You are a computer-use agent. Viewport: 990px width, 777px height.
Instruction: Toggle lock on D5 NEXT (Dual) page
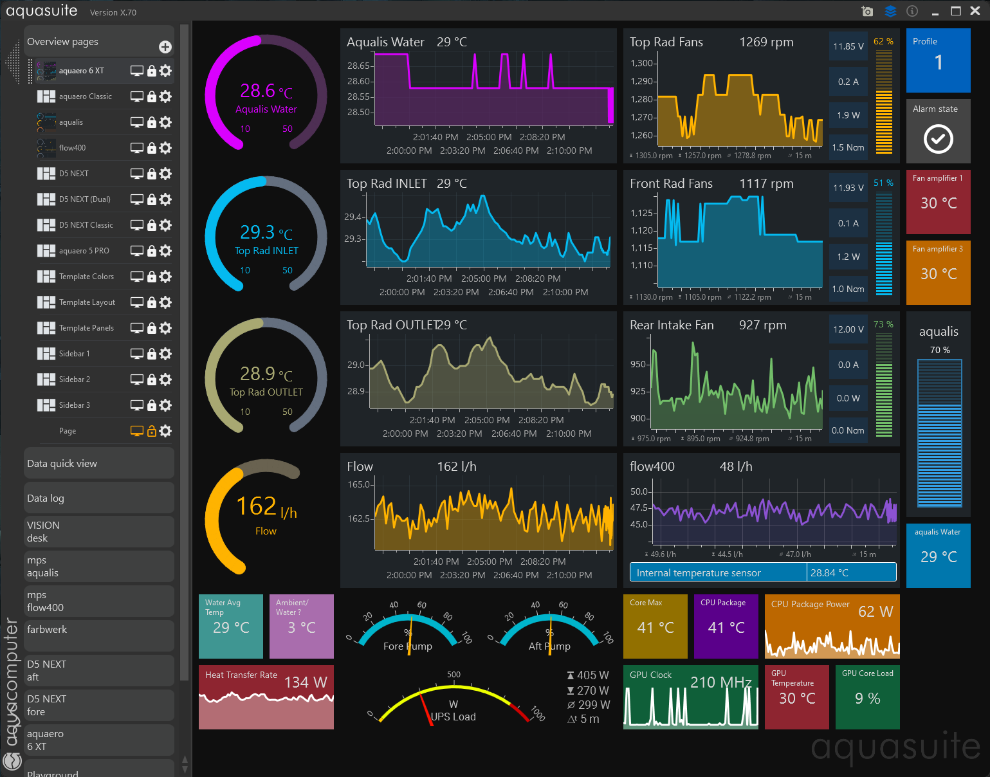152,199
